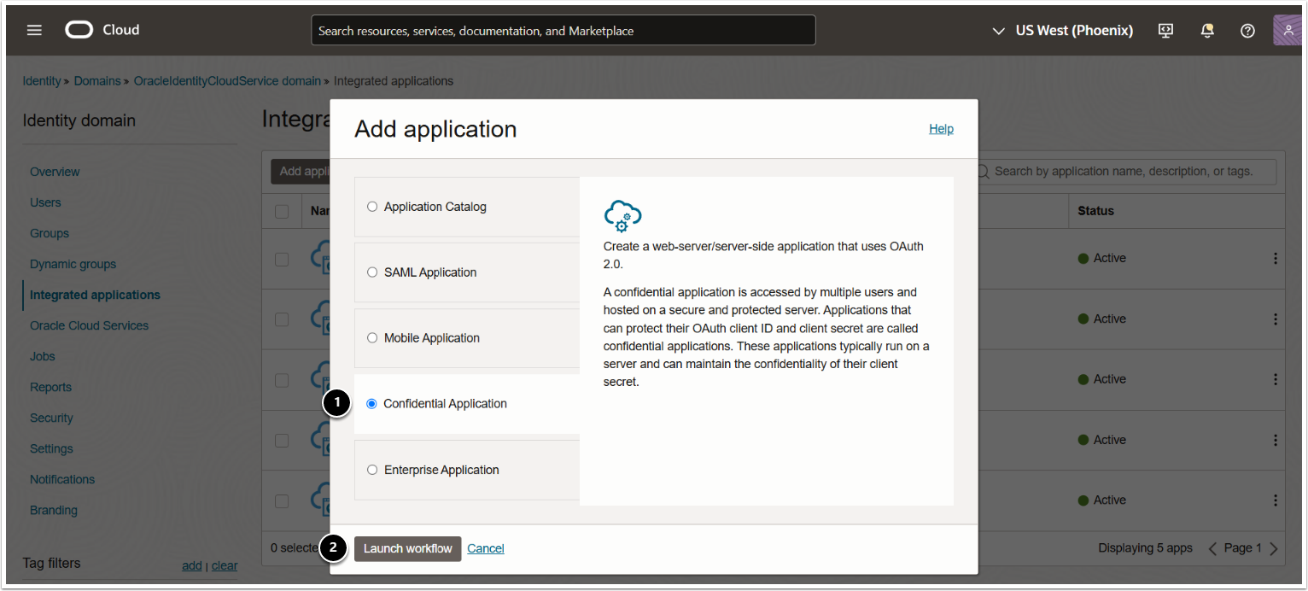
Task: Click the Launch workflow button
Action: pyautogui.click(x=407, y=548)
